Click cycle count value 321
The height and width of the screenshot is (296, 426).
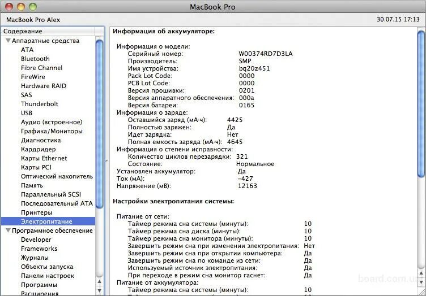pos(242,156)
